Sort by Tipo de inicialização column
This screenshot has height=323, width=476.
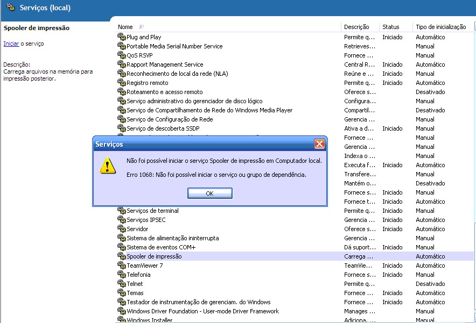point(440,27)
